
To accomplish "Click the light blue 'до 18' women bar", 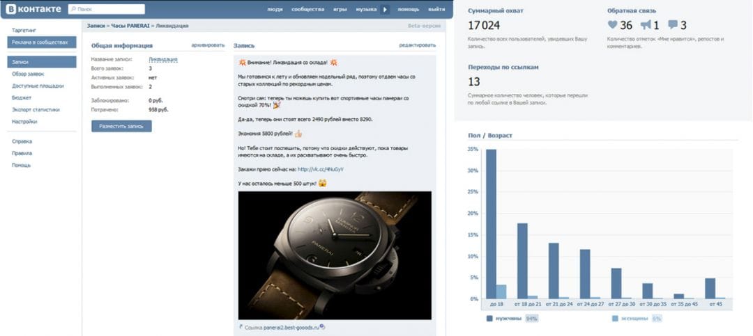I will coord(501,291).
